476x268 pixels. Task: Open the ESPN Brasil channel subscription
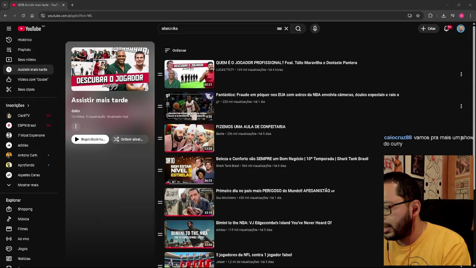point(29,125)
